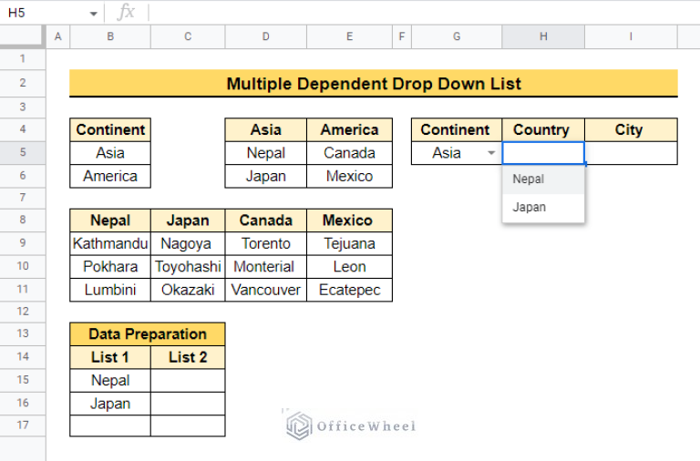Click the Kathmandu cell
This screenshot has height=461, width=700.
point(110,243)
